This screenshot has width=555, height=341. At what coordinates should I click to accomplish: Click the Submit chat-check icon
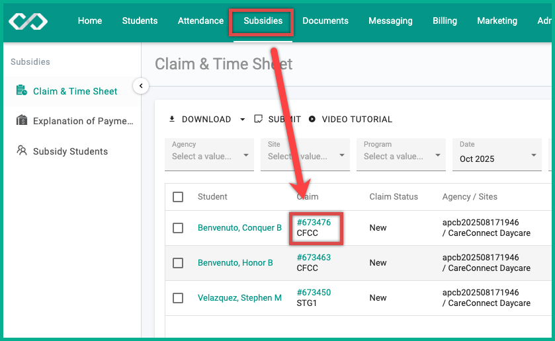click(259, 119)
